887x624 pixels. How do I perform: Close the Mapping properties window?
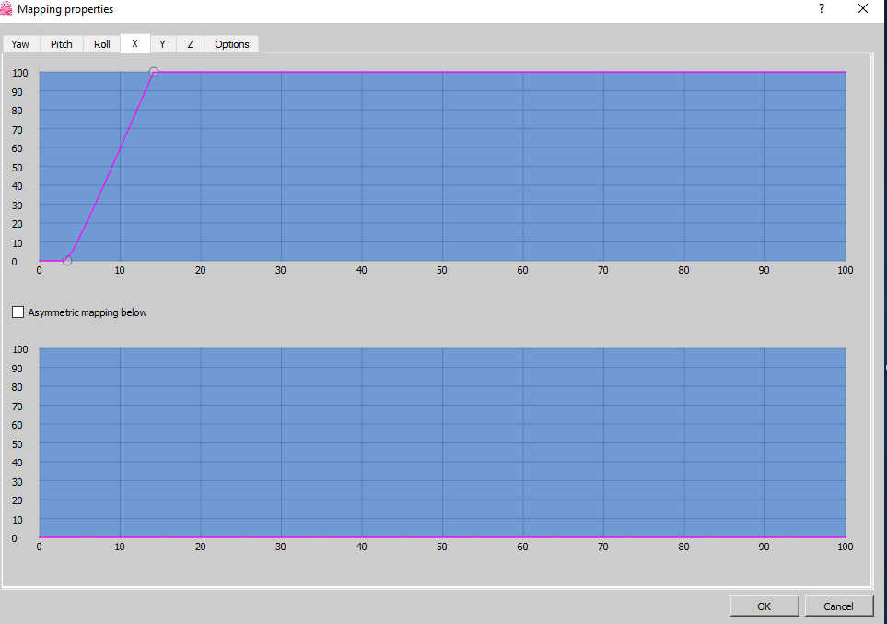[x=863, y=8]
